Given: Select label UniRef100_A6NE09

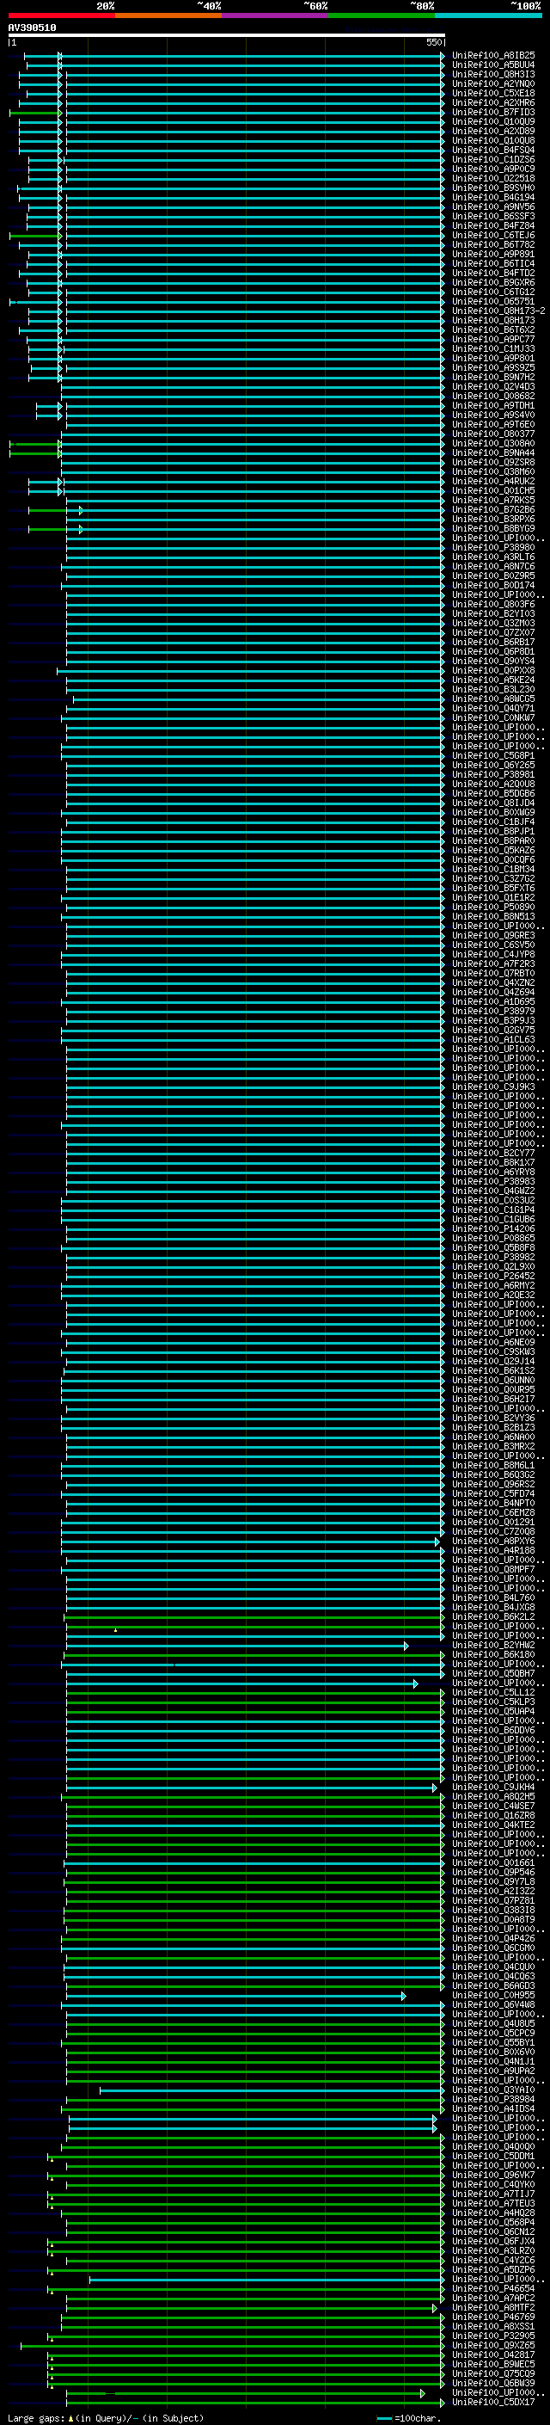Looking at the screenshot, I should click(x=493, y=1343).
